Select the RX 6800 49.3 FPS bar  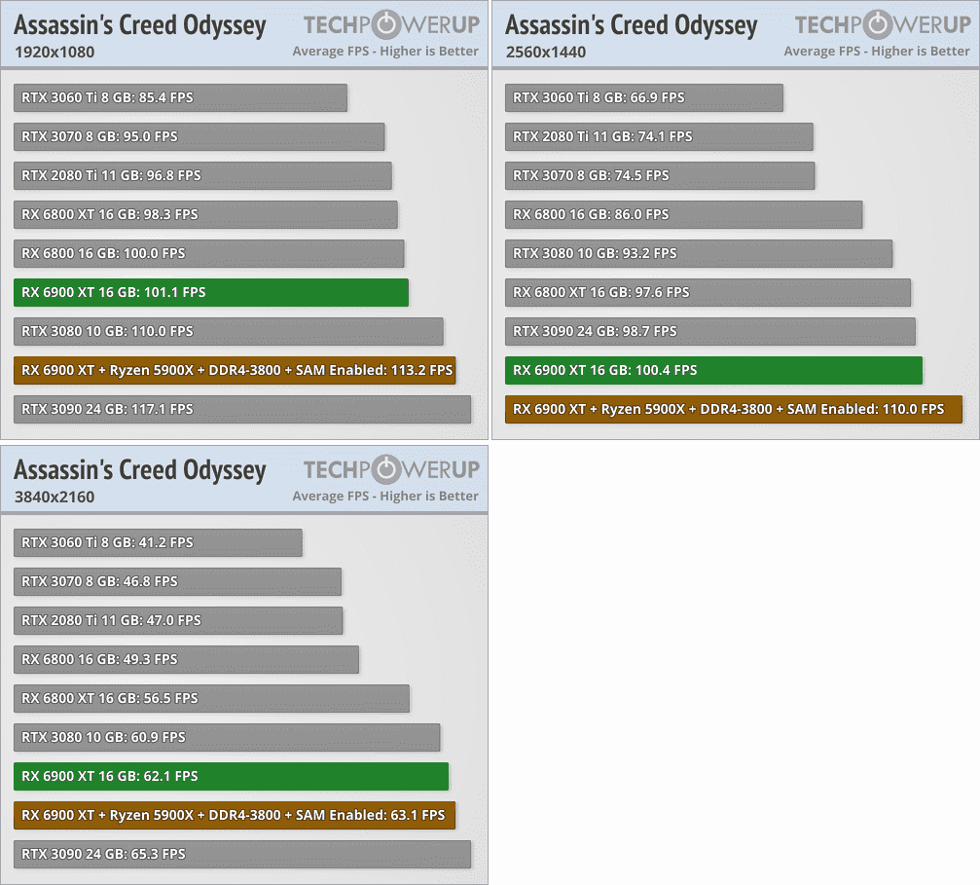[x=186, y=659]
